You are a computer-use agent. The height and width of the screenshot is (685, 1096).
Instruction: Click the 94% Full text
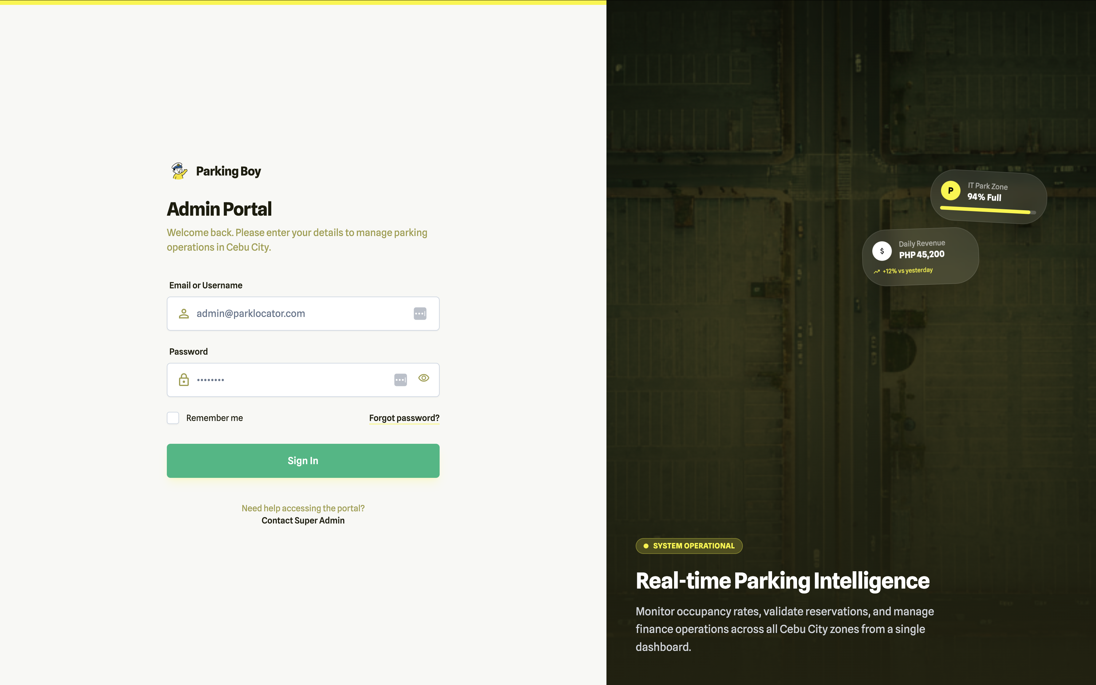coord(984,197)
